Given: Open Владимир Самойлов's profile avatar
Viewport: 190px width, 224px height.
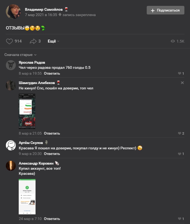Looking at the screenshot, I should (x=13, y=12).
